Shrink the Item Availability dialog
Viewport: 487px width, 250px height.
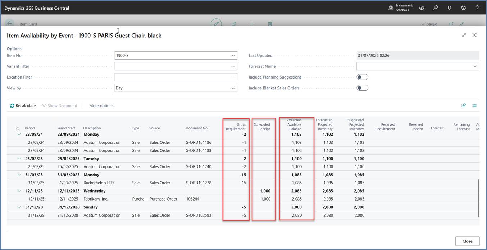point(464,35)
